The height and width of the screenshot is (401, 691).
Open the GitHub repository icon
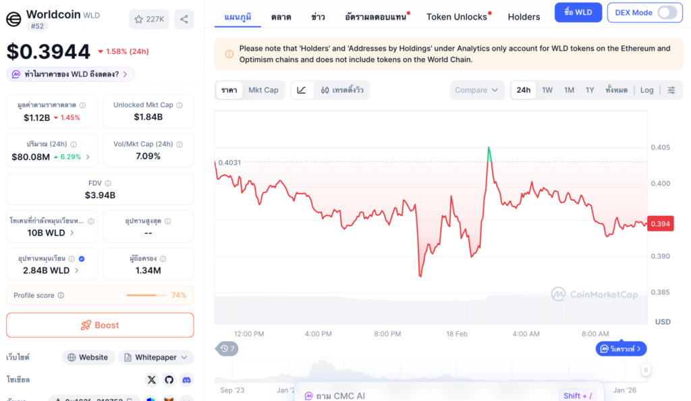click(169, 380)
